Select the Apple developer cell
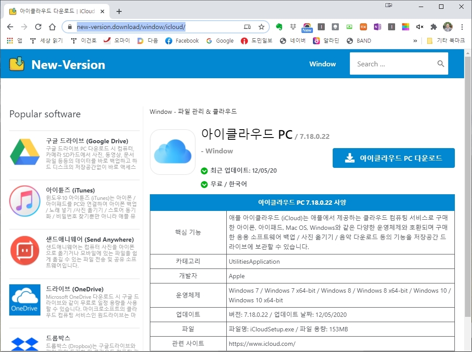 (341, 276)
